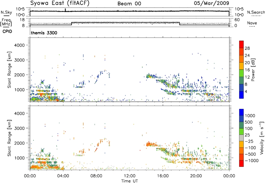This screenshot has height=183, width=265.
Task: Click '1000' tick on the Velocity panel's range axis
Action: 19,158
